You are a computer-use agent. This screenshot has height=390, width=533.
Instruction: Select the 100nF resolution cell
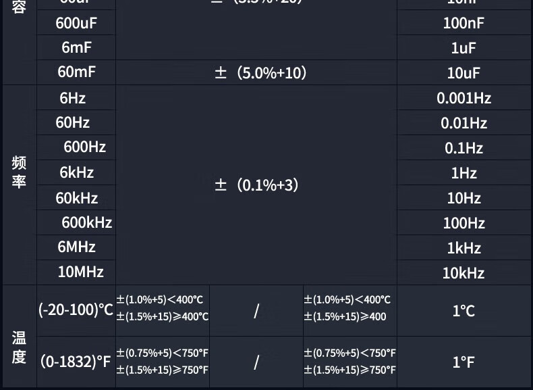[464, 23]
